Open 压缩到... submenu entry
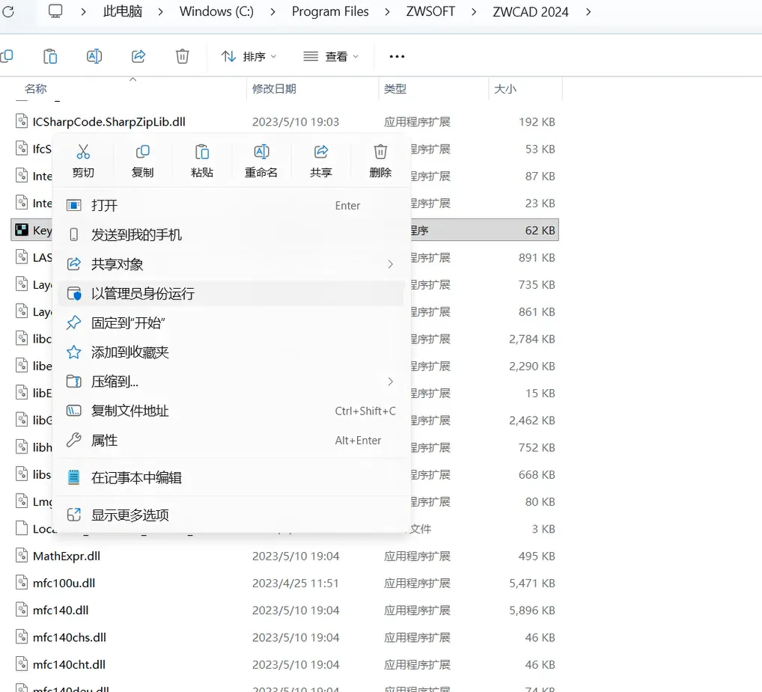Screen dimensions: 762x692 (x=231, y=382)
